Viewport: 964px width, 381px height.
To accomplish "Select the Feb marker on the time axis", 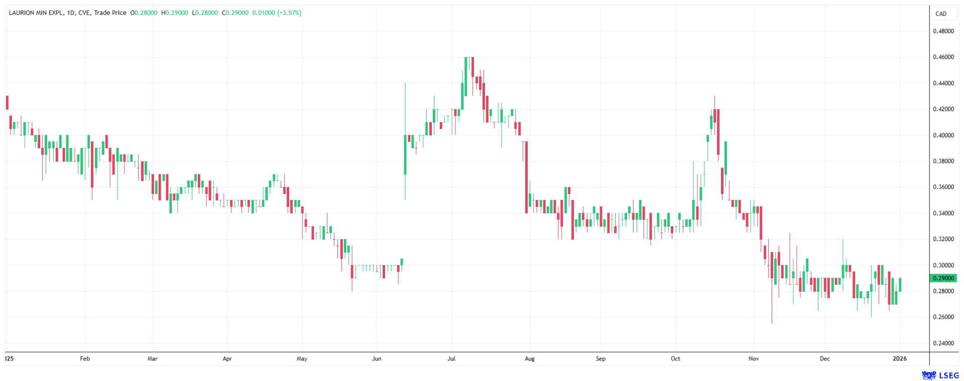I will coord(85,359).
